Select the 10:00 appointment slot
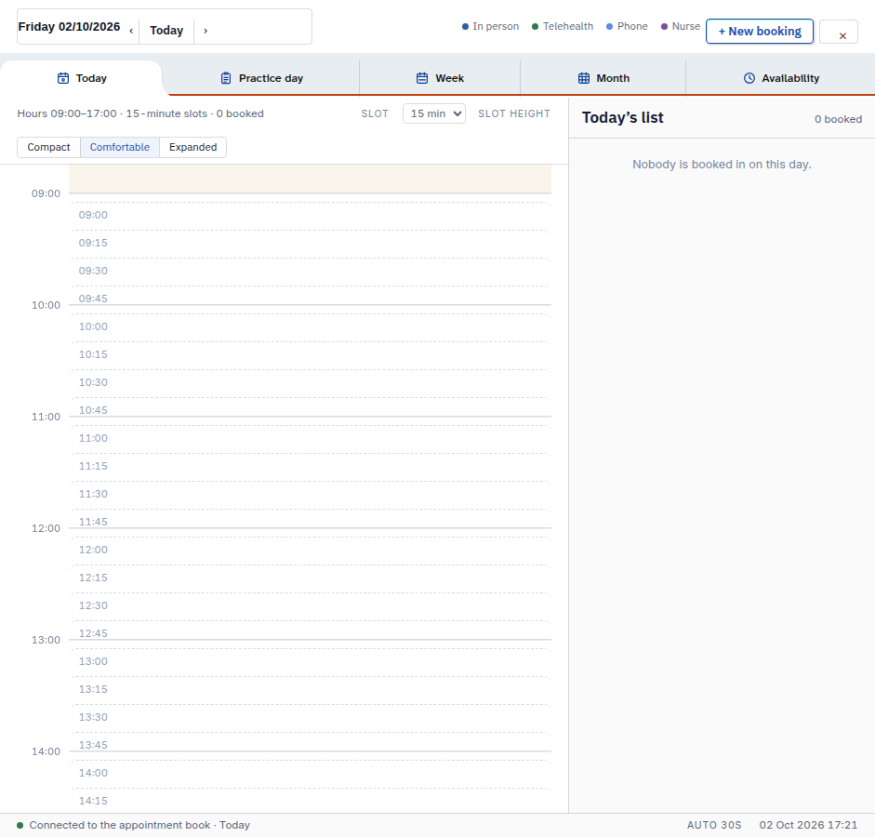Image resolution: width=875 pixels, height=837 pixels. (311, 327)
